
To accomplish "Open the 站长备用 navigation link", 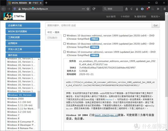I will 111,16.
